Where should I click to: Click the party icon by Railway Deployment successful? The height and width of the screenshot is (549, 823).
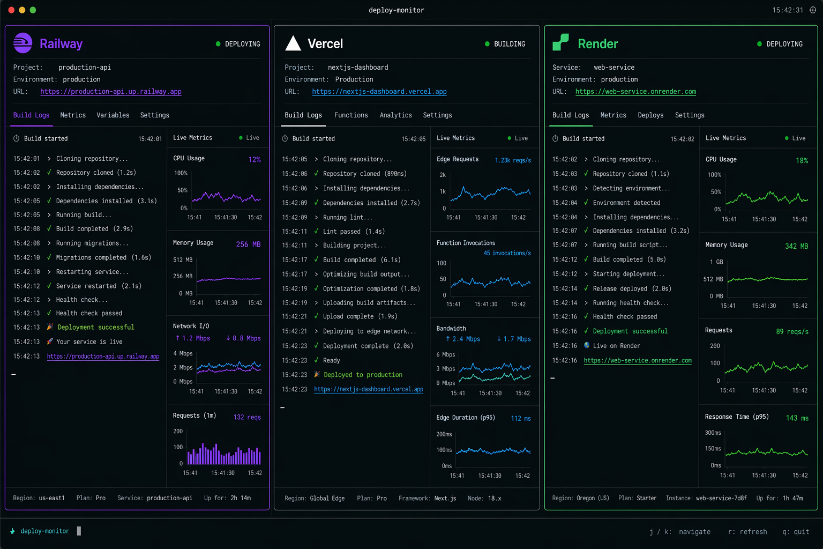[x=50, y=327]
